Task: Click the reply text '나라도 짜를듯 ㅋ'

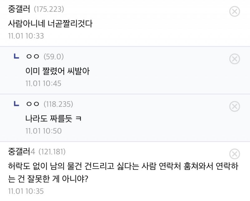Action: pos(53,119)
